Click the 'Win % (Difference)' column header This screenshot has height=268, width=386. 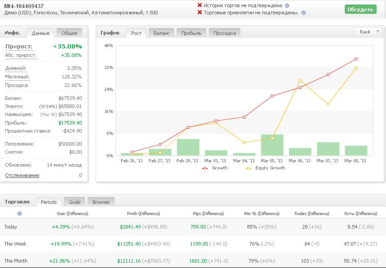(261, 213)
